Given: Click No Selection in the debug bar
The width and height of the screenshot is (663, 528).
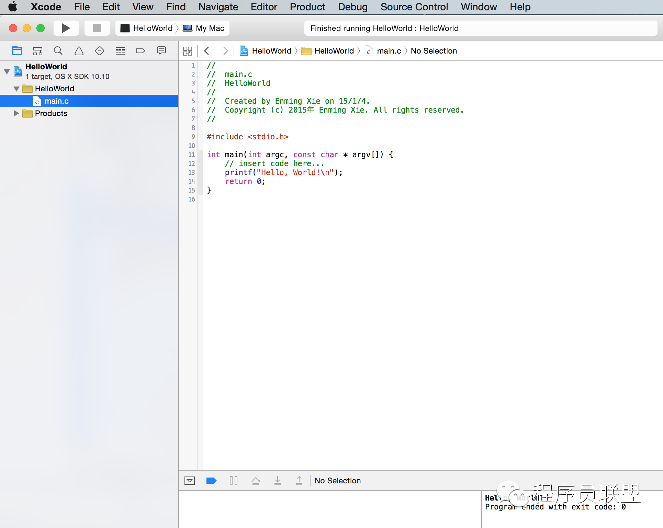Looking at the screenshot, I should tap(338, 481).
